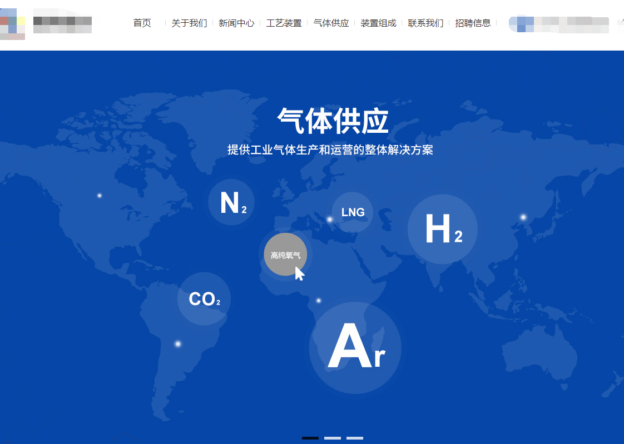Click the gray 高纯氧气 circle
This screenshot has width=624, height=444.
(285, 255)
